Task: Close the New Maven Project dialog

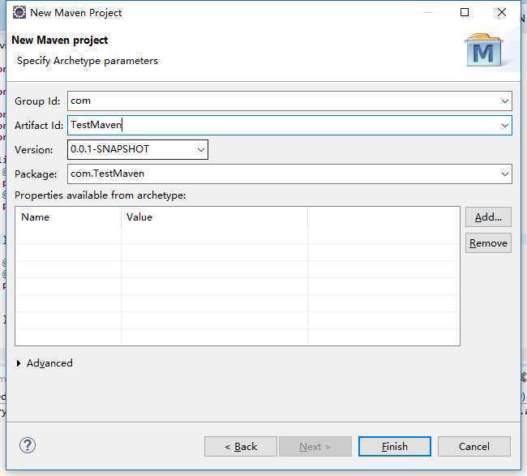Action: coord(501,12)
